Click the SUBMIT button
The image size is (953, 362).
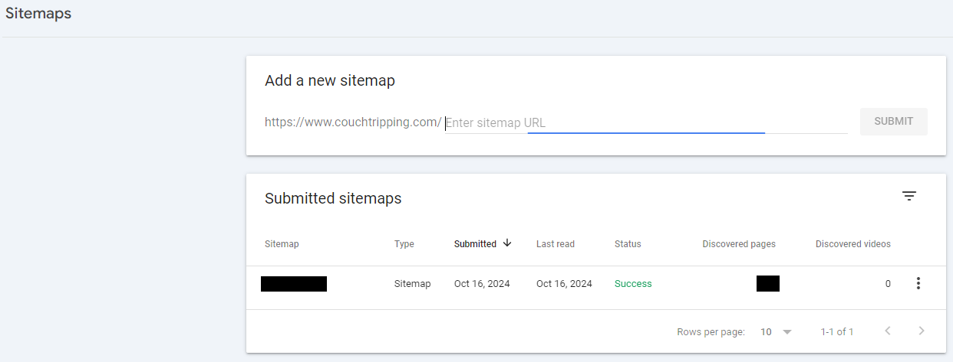click(894, 121)
